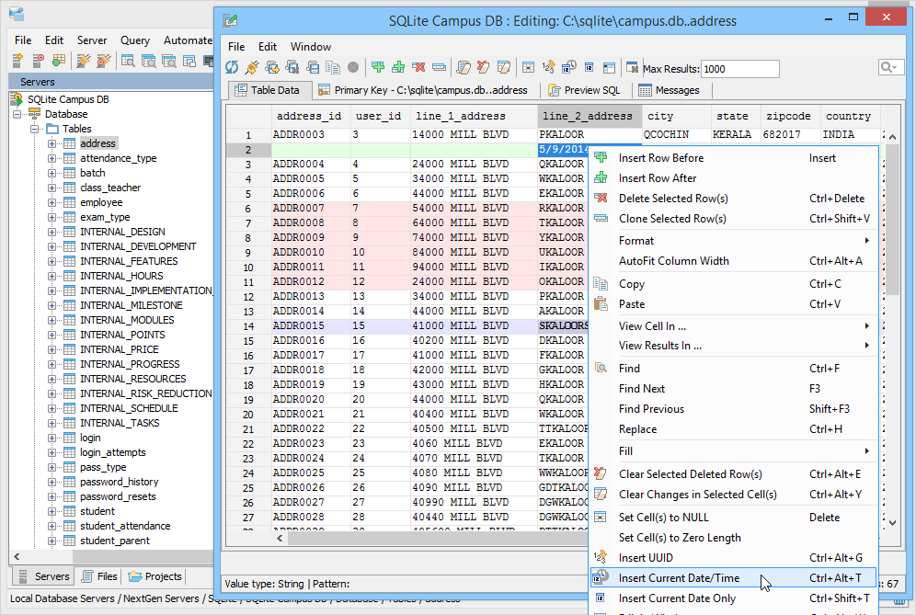Click the insert-row-after toolbar icon
The image size is (916, 615).
(x=398, y=68)
